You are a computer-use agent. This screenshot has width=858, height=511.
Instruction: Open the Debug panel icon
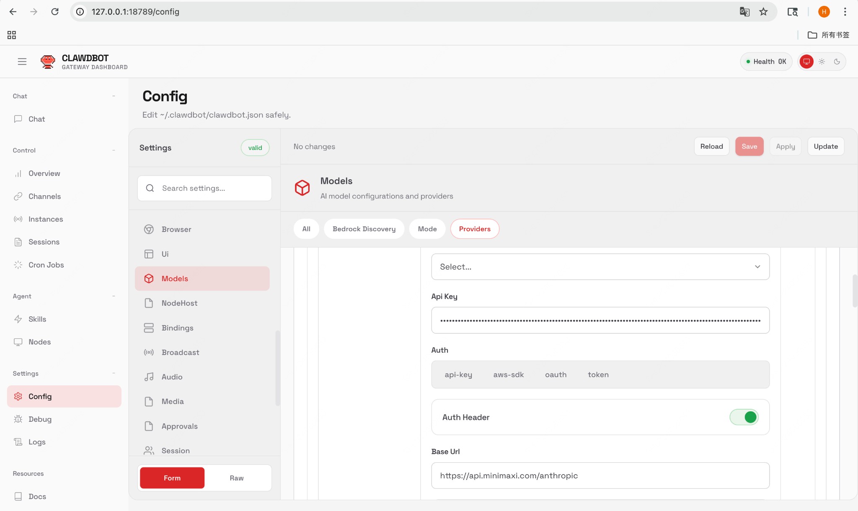pos(18,419)
